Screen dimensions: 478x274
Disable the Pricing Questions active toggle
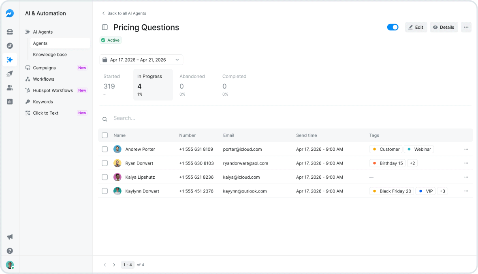[x=393, y=27]
